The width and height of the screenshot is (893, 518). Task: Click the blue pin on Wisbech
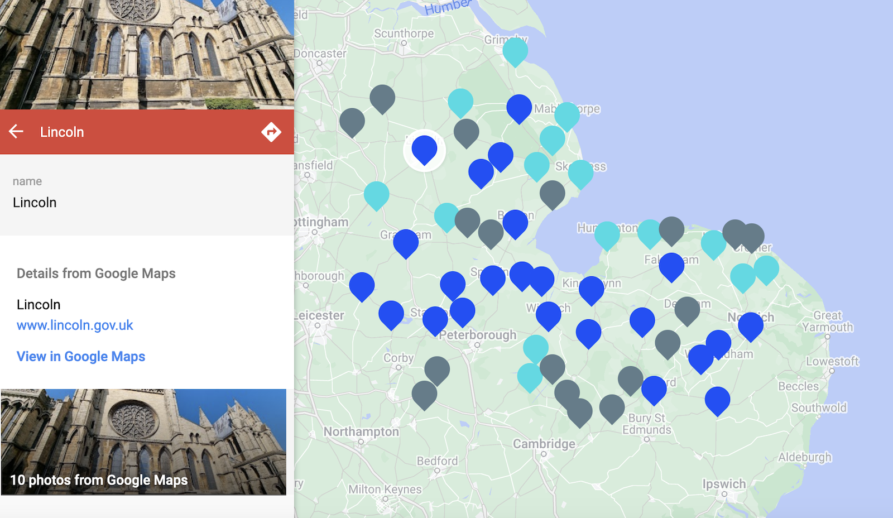coord(548,314)
